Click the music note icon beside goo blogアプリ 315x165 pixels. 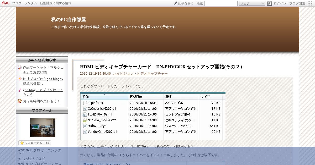(x=20, y=90)
